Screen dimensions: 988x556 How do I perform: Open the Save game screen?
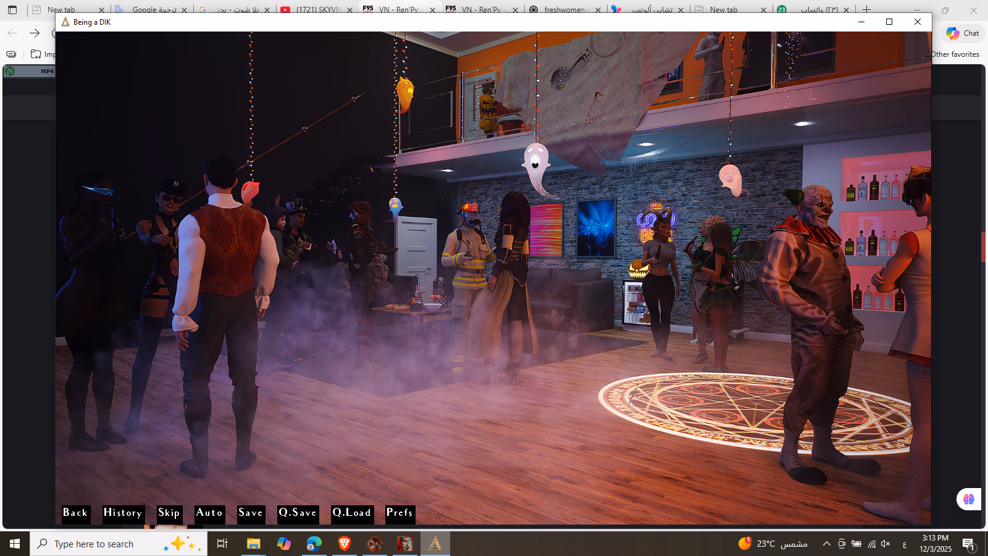pyautogui.click(x=251, y=513)
